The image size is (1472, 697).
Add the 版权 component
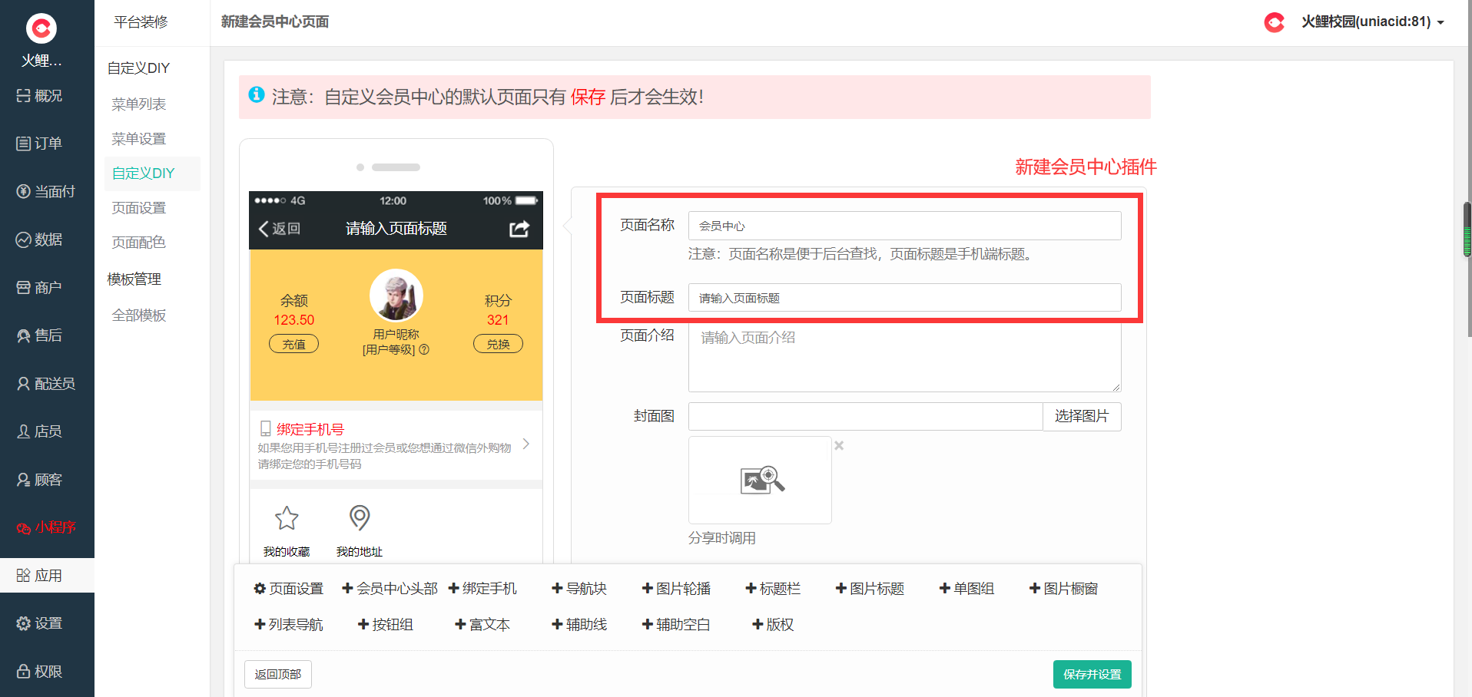(x=773, y=625)
